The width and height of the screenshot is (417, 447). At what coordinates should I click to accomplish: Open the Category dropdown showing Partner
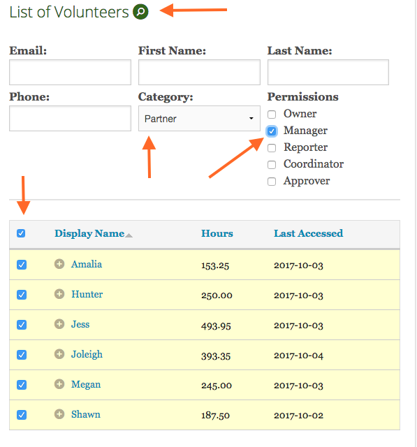pyautogui.click(x=199, y=119)
